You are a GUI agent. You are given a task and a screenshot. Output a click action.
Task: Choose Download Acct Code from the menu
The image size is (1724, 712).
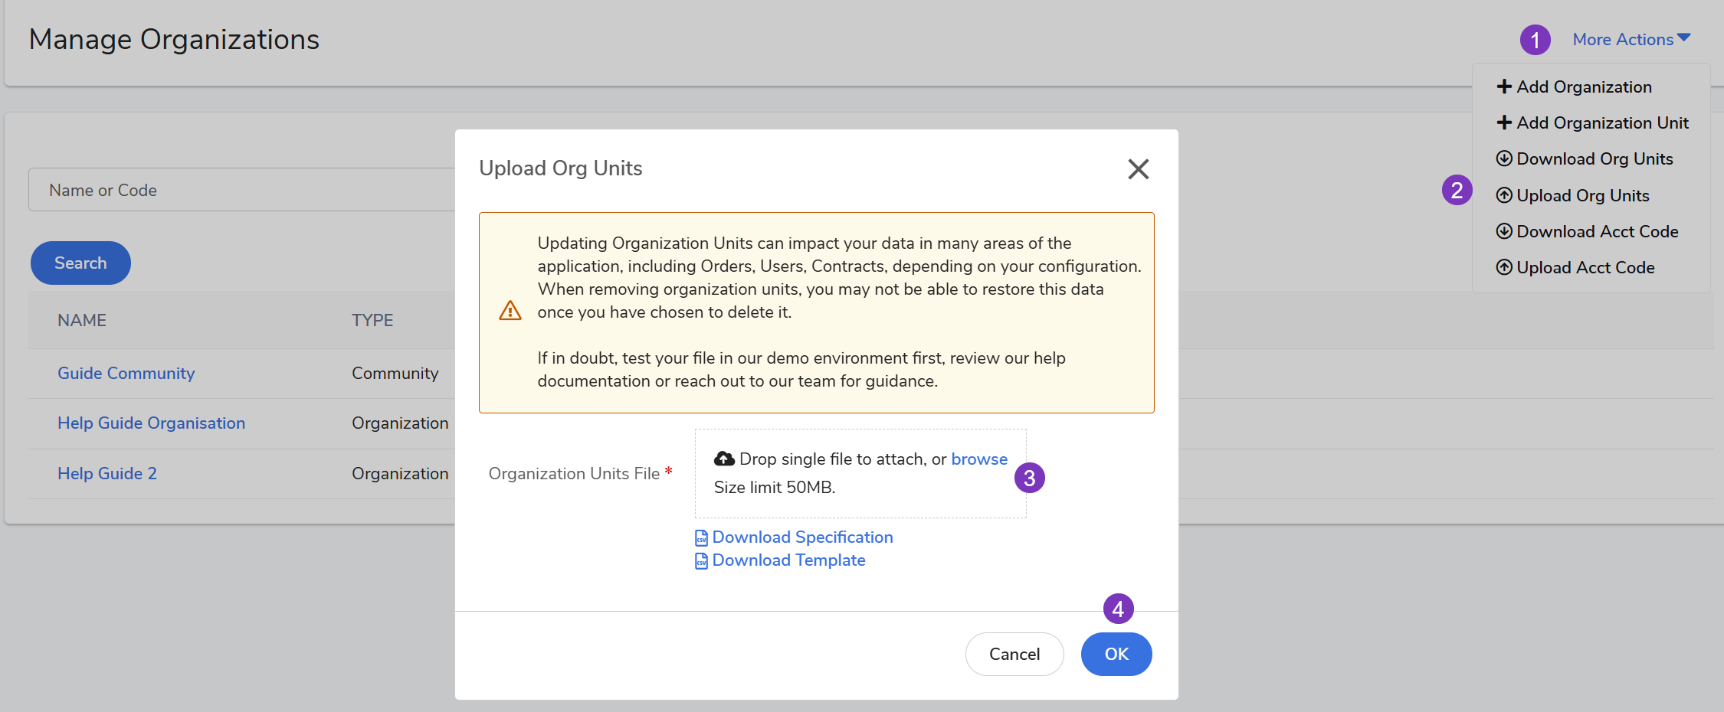point(1597,231)
